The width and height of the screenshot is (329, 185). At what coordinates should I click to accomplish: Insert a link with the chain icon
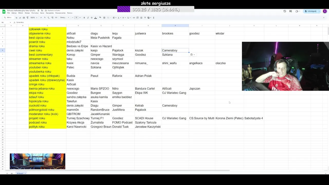tap(134, 18)
